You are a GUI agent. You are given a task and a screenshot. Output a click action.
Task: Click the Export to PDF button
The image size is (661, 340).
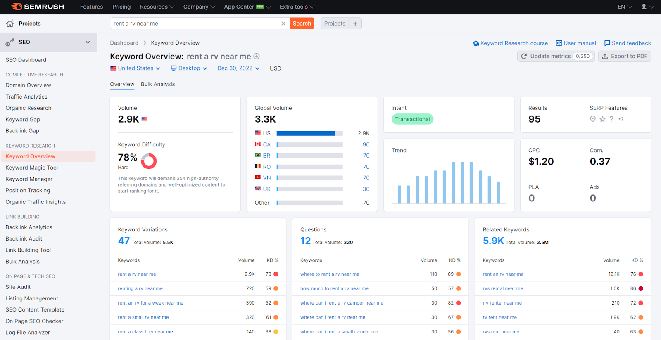[625, 56]
